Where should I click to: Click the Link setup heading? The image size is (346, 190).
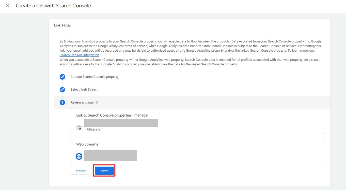pyautogui.click(x=62, y=25)
